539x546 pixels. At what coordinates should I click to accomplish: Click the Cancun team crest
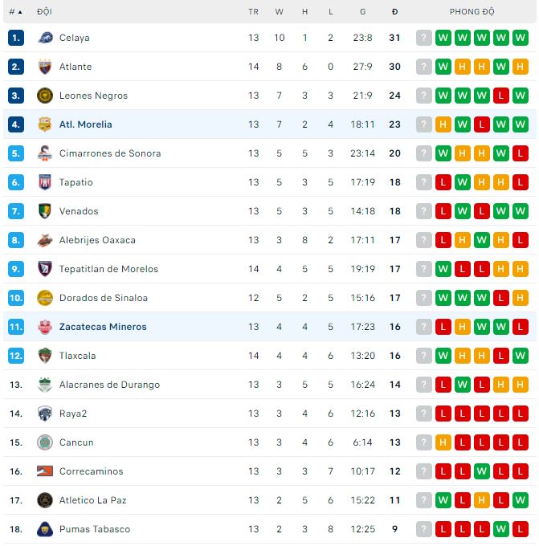point(45,442)
